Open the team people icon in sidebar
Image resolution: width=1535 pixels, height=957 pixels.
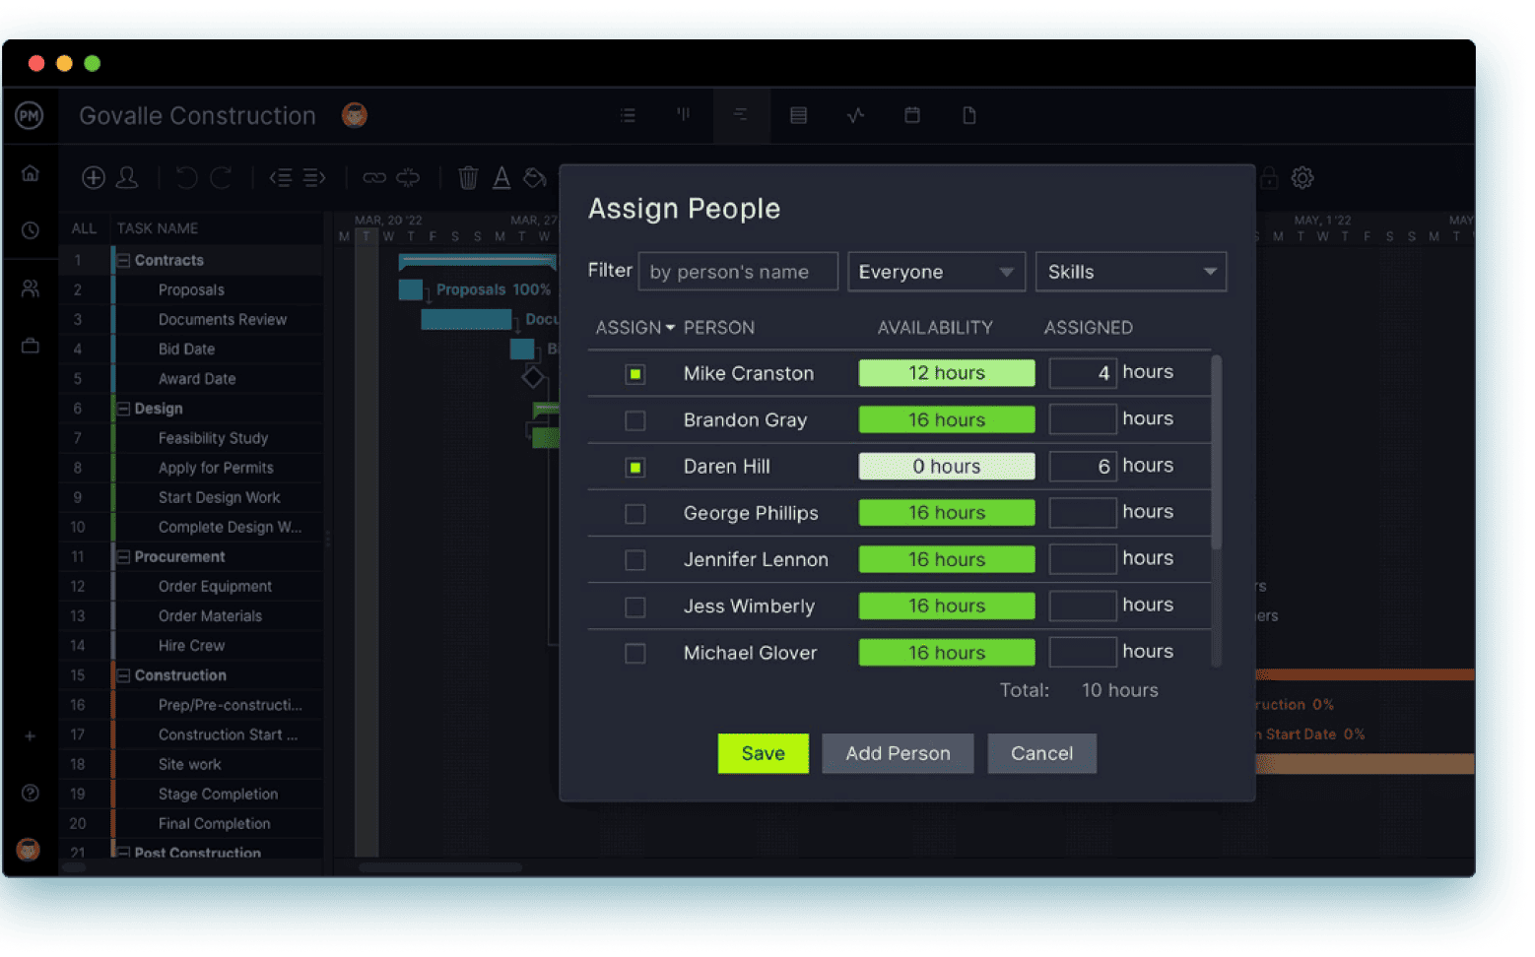point(31,288)
